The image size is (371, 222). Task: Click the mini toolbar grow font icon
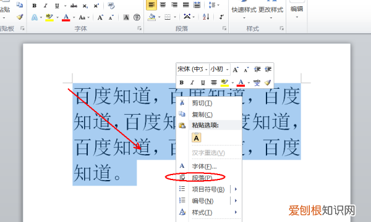click(x=235, y=70)
